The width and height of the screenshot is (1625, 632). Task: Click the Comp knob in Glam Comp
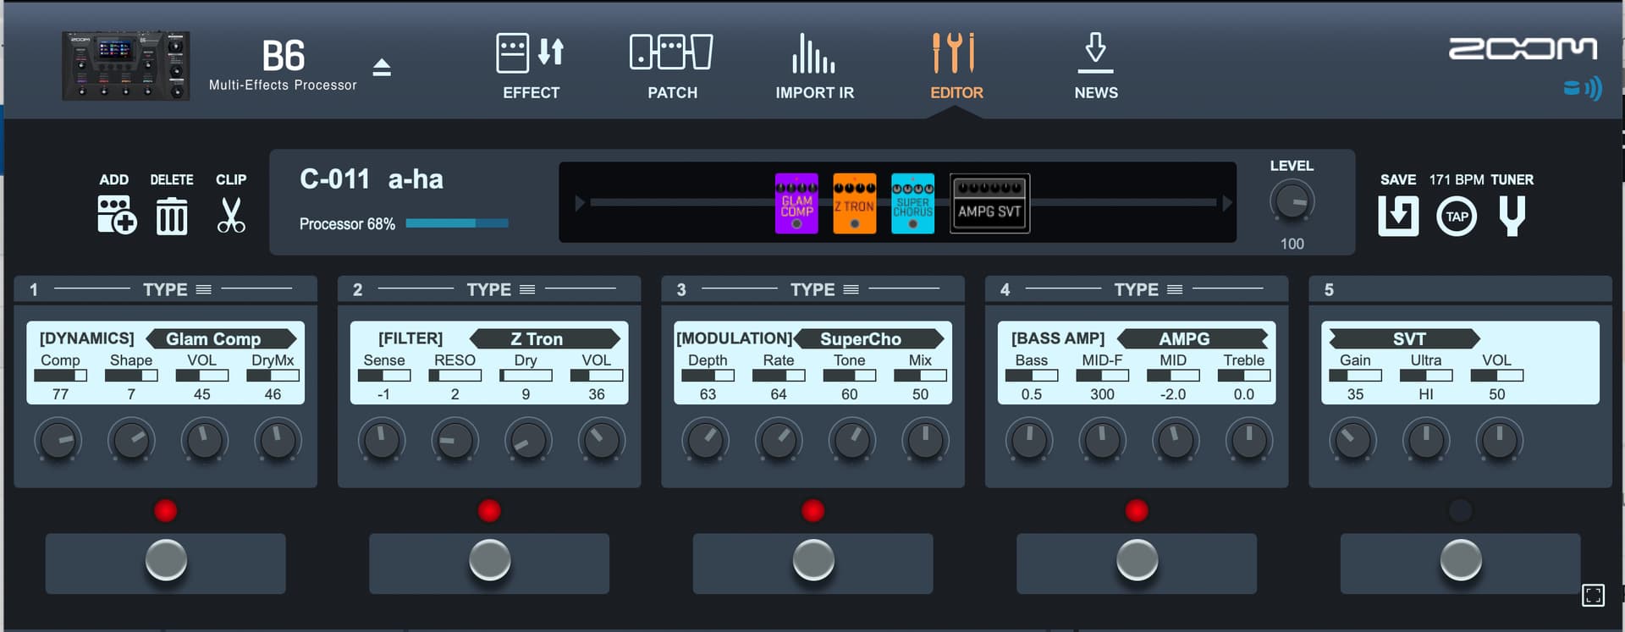click(x=58, y=440)
